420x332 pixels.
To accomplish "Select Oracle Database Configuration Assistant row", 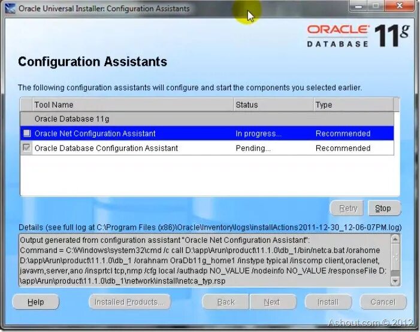I will (x=207, y=148).
